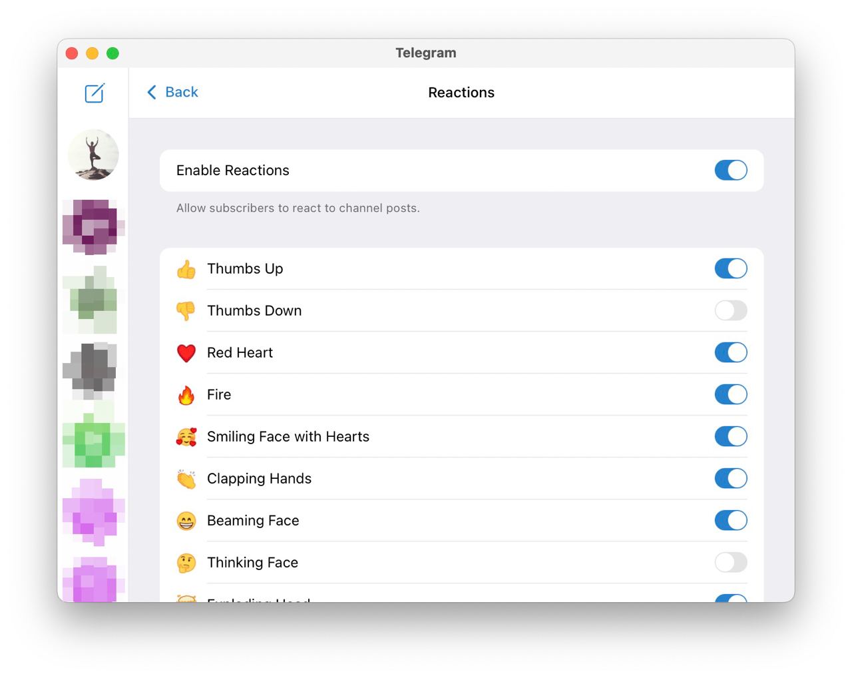The image size is (852, 678).
Task: Click the 'Fire' label text
Action: 219,394
